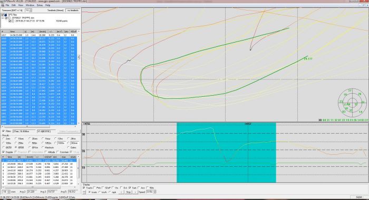Viewport: 369px width, 200px height.
Task: Open the Extras menu
Action: point(40,5)
